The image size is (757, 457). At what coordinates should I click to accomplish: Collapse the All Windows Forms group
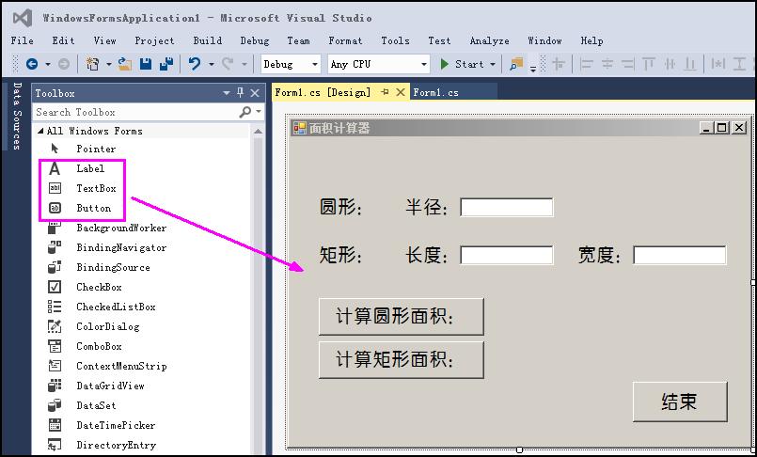(x=40, y=131)
